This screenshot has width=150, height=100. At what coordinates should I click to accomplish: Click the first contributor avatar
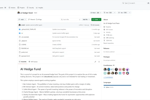(x=105, y=69)
